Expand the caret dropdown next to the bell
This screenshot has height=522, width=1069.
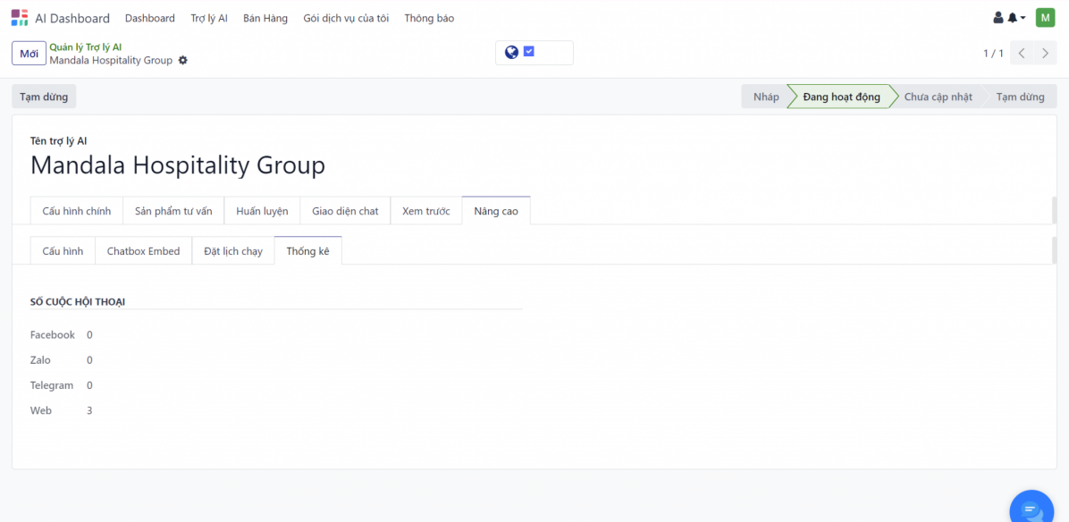click(1023, 18)
